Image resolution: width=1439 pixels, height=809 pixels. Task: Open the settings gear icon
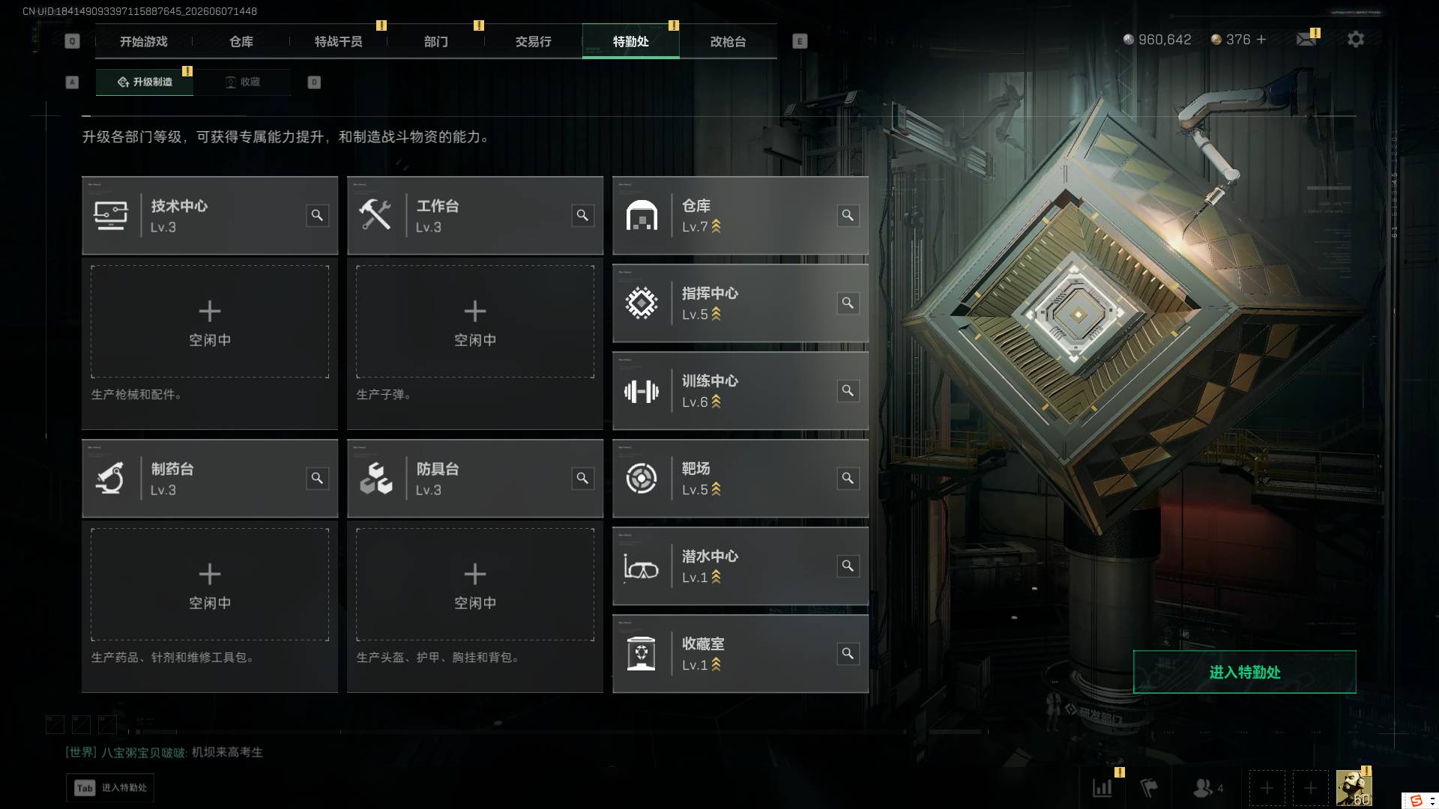pyautogui.click(x=1355, y=39)
